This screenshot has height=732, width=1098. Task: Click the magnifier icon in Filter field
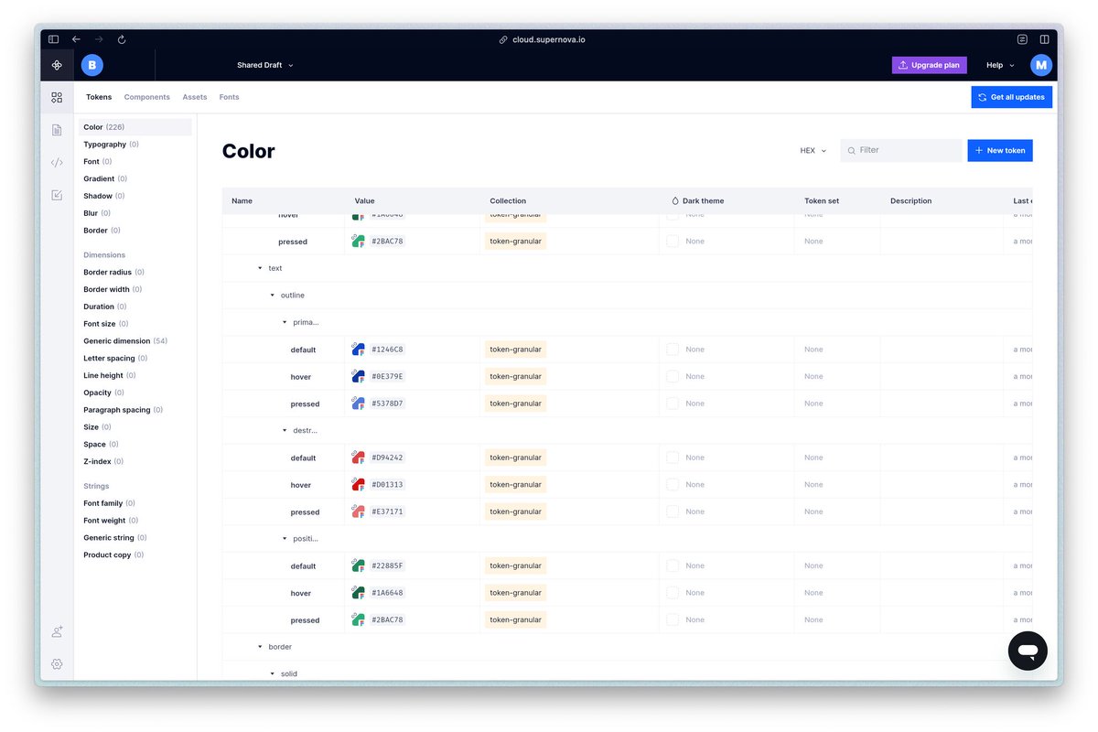click(x=852, y=150)
